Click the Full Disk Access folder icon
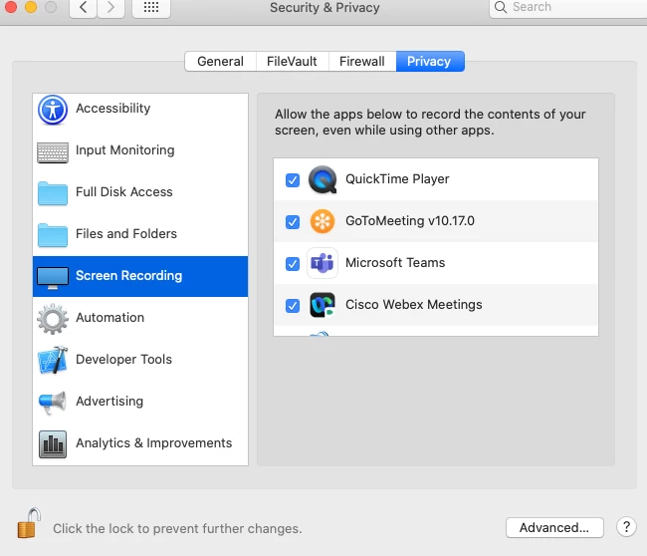647x556 pixels. coord(53,193)
